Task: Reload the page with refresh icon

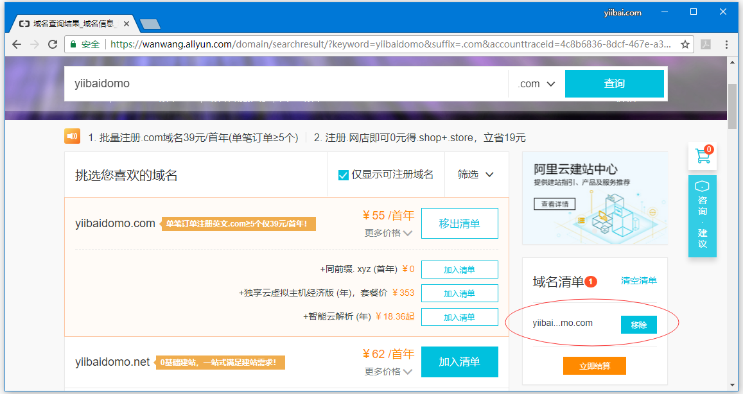Action: [x=53, y=44]
